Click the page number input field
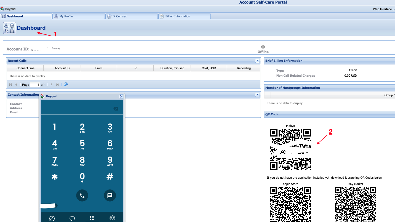This screenshot has width=395, height=222. click(x=35, y=84)
